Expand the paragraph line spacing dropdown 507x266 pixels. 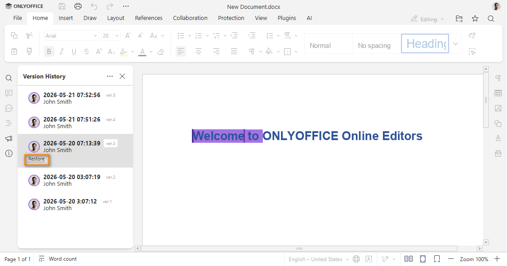click(x=278, y=35)
